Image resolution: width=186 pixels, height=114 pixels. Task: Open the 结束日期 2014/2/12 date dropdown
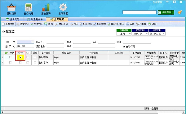click(x=164, y=34)
